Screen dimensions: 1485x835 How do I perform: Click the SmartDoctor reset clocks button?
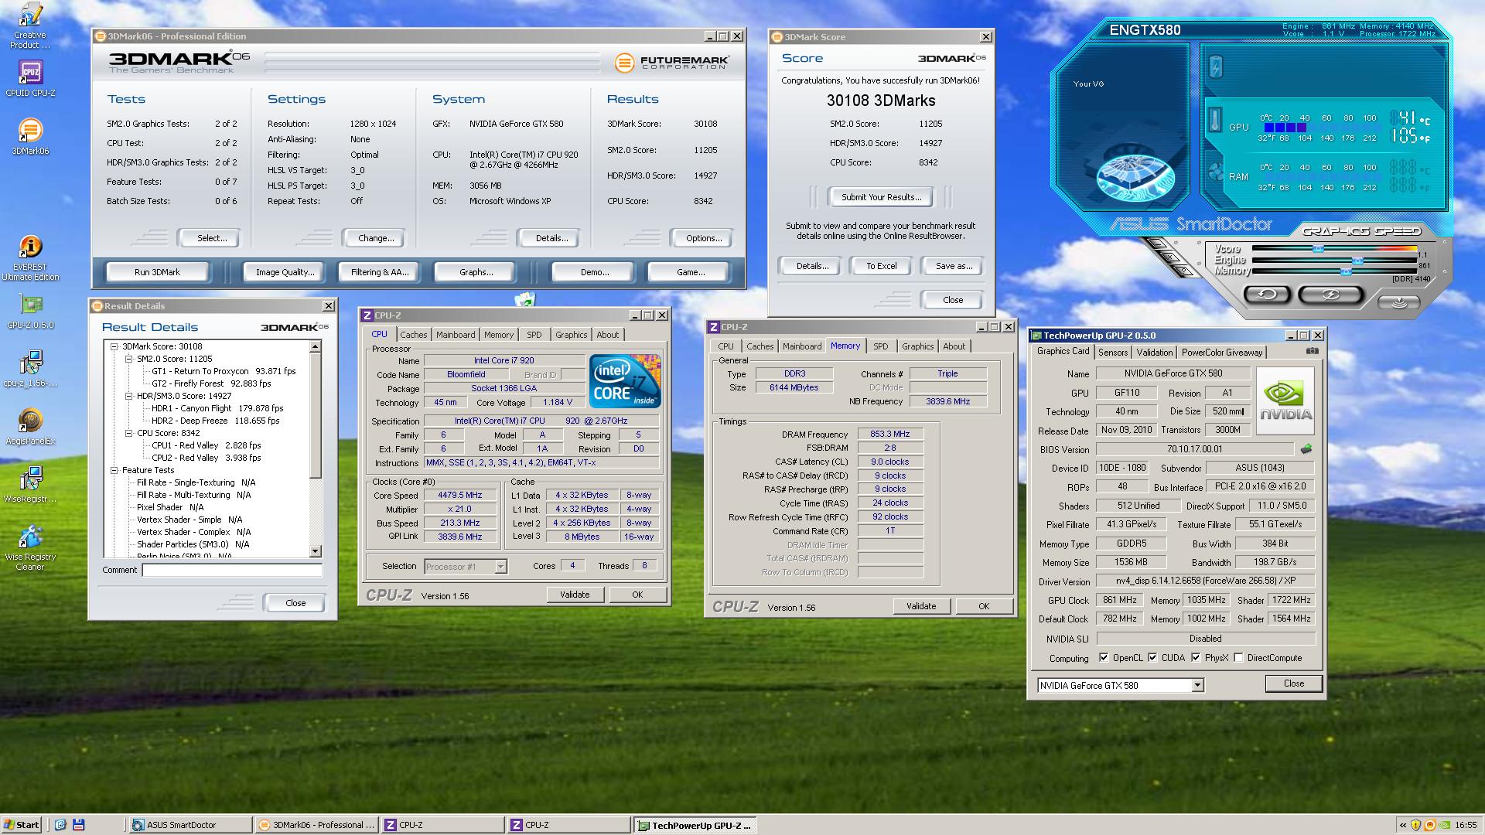(x=1266, y=295)
